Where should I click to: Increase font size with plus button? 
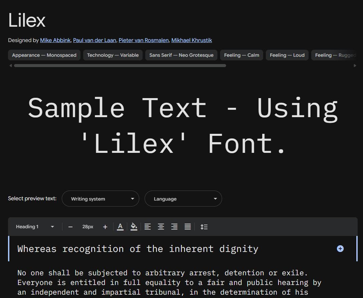pyautogui.click(x=105, y=227)
